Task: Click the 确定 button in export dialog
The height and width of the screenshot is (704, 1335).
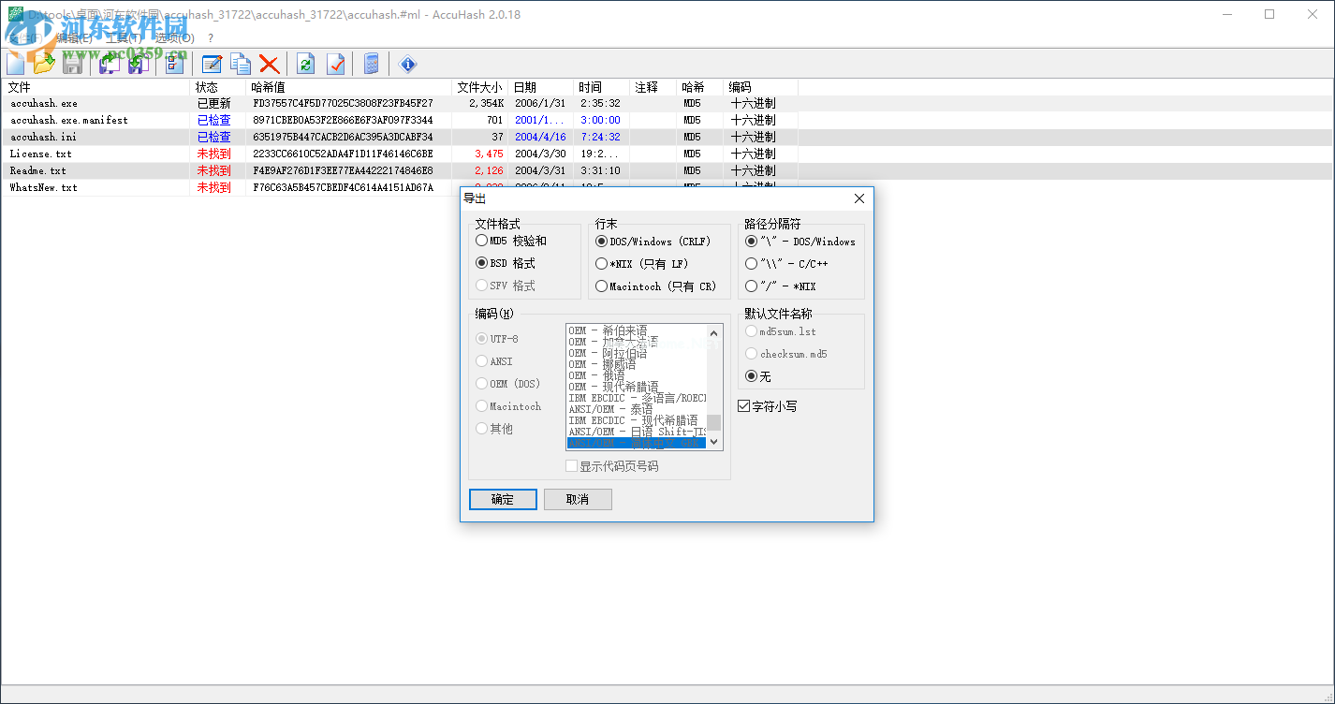Action: 503,499
